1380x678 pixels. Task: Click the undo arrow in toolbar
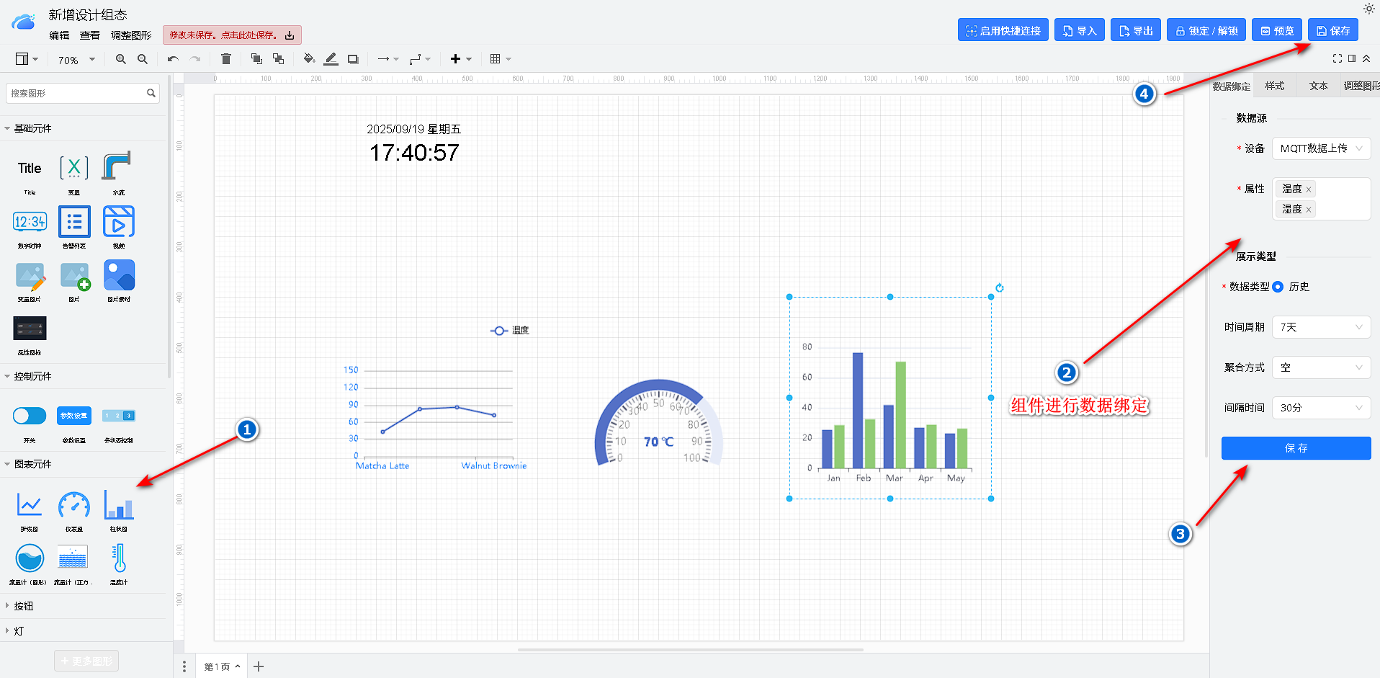tap(173, 59)
